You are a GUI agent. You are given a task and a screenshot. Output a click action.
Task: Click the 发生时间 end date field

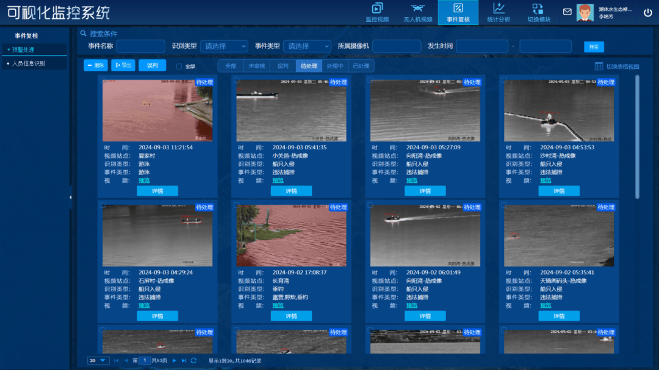546,46
